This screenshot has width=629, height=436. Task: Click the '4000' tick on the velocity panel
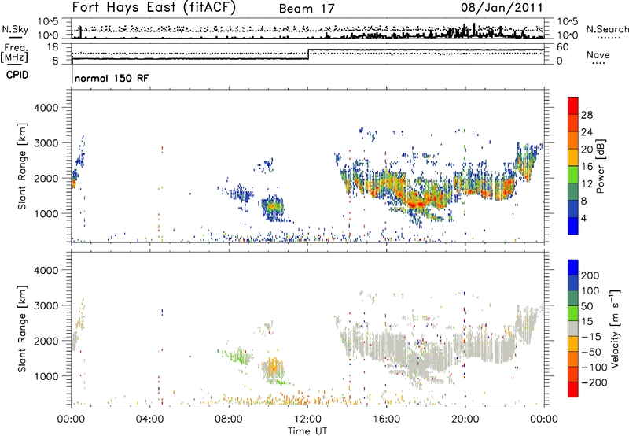[x=46, y=270]
